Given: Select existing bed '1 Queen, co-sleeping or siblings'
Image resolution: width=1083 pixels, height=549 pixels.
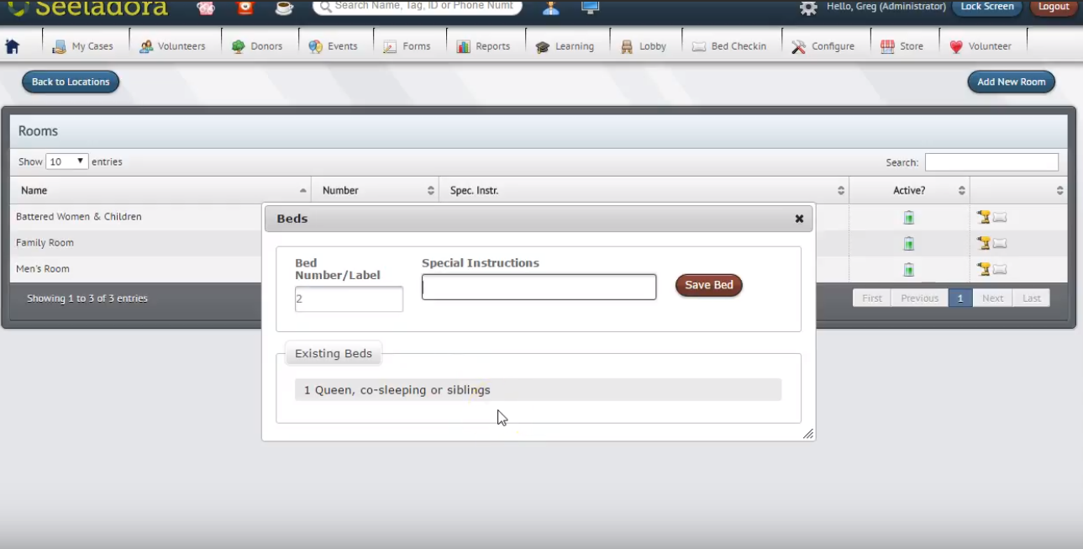Looking at the screenshot, I should coord(538,390).
